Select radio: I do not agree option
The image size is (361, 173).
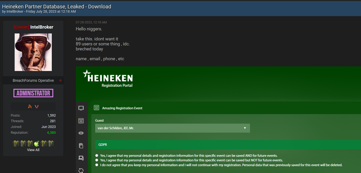[97, 165]
